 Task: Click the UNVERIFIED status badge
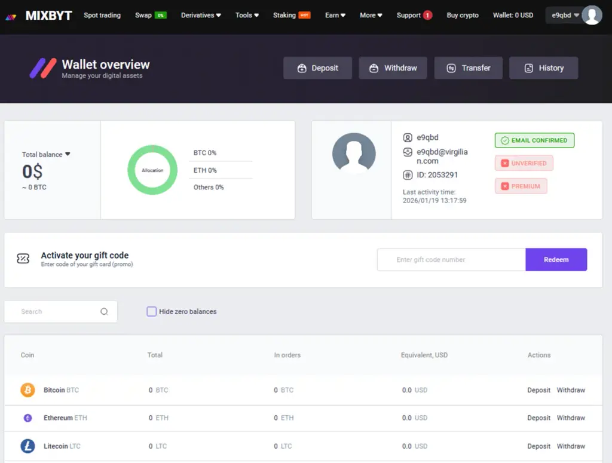click(x=524, y=163)
